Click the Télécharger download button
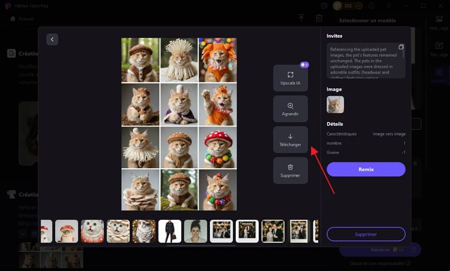 tap(290, 139)
